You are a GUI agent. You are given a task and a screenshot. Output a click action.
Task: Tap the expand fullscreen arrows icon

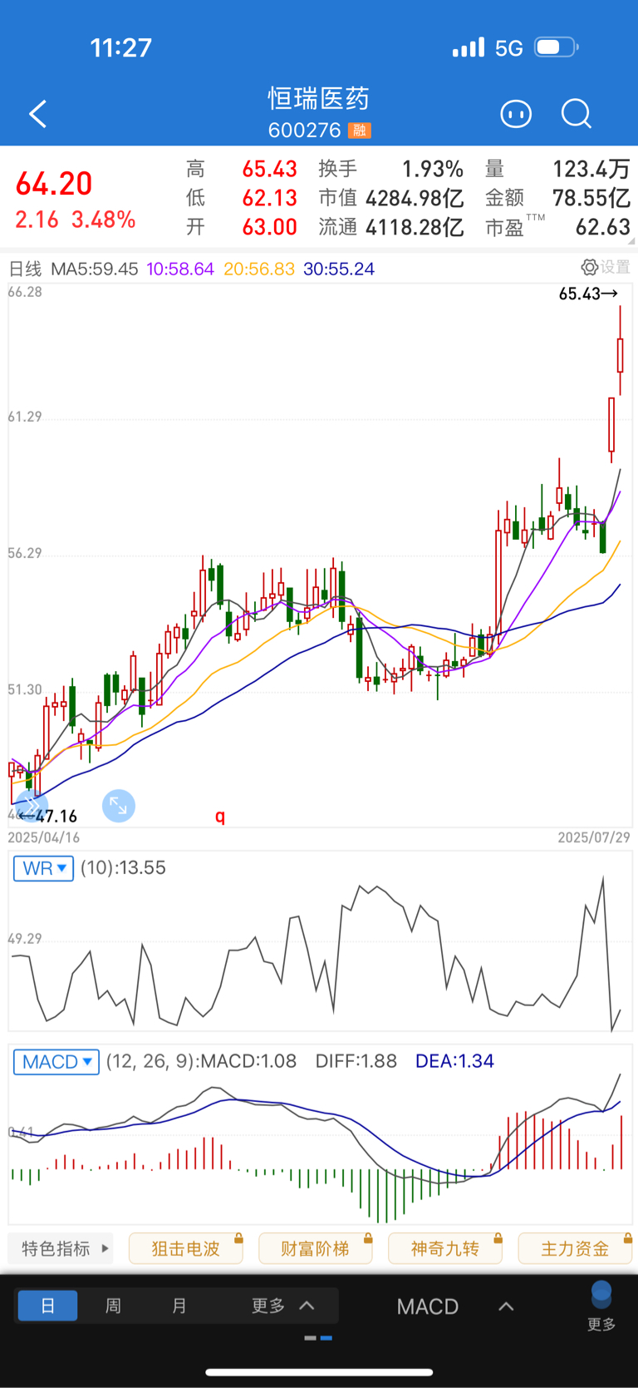pyautogui.click(x=119, y=806)
